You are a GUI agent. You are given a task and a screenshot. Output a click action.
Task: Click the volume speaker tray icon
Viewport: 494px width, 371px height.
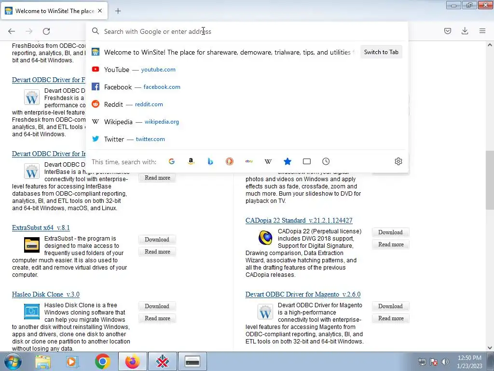click(445, 362)
